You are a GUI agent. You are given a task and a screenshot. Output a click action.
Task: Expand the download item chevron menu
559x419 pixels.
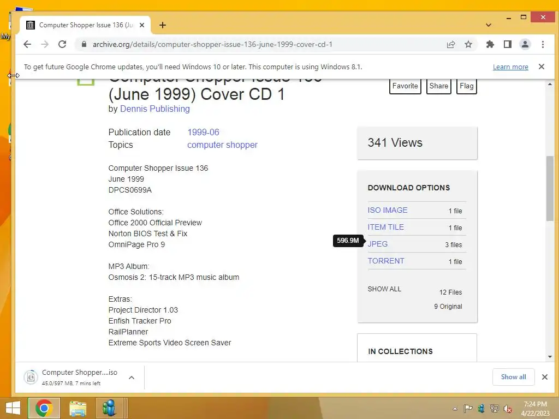click(x=132, y=378)
